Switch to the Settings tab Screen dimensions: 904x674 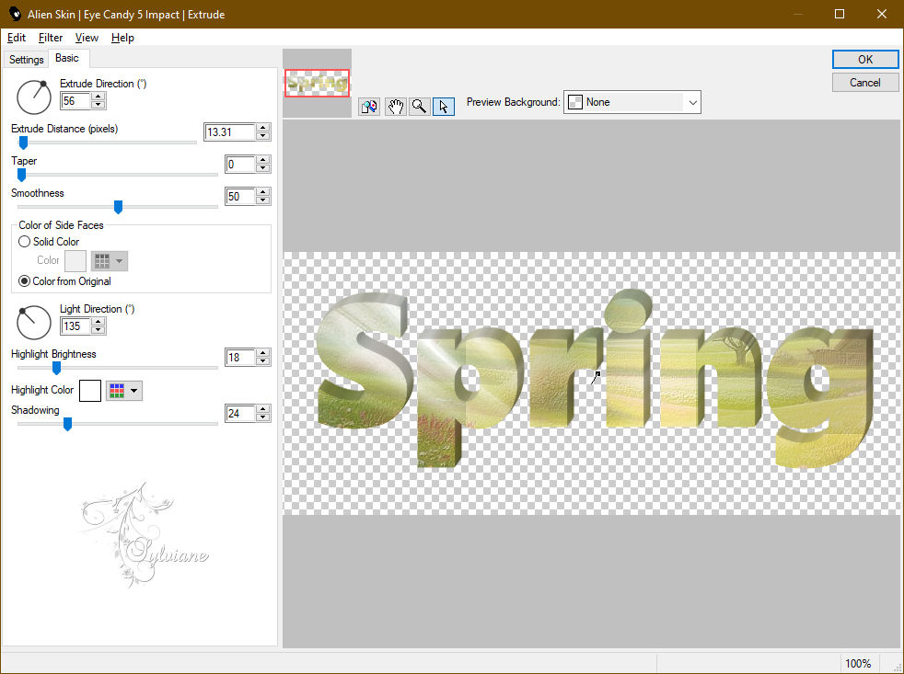(x=26, y=60)
